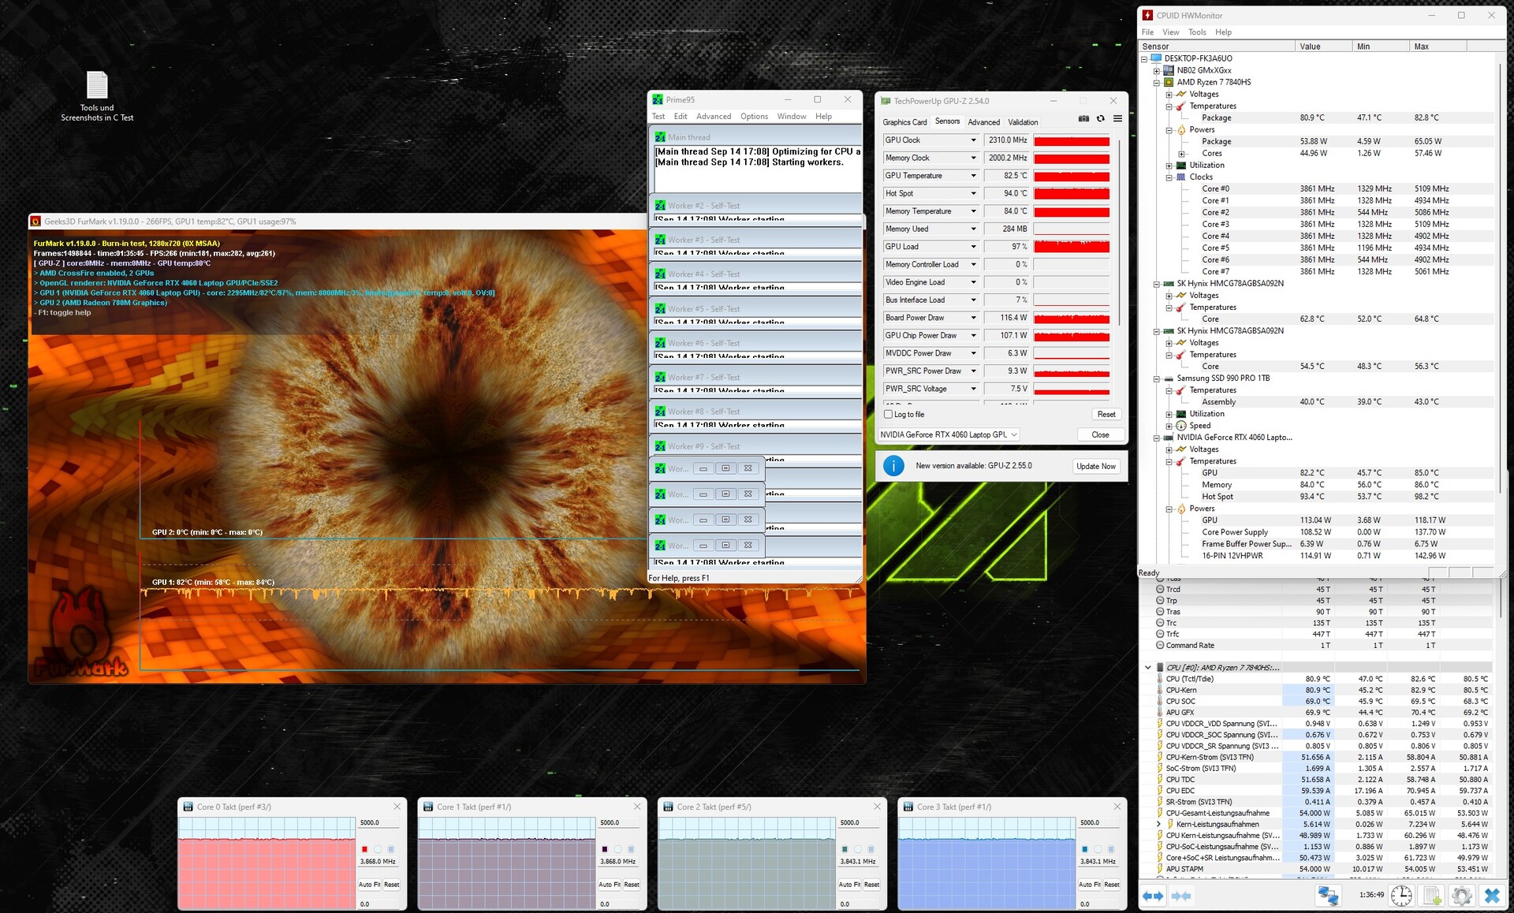
Task: Click blue color swatch in Core 3 Takt
Action: [1085, 849]
